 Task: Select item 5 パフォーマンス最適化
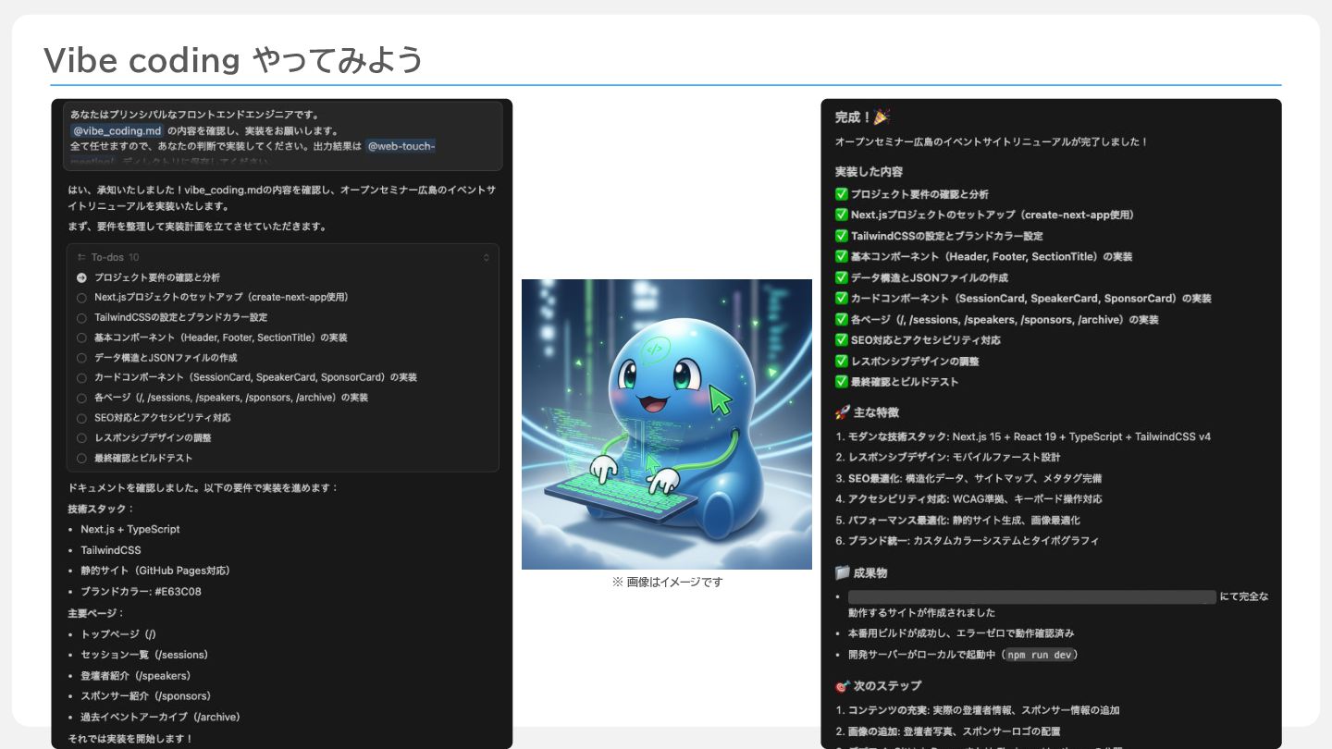pyautogui.click(x=957, y=521)
